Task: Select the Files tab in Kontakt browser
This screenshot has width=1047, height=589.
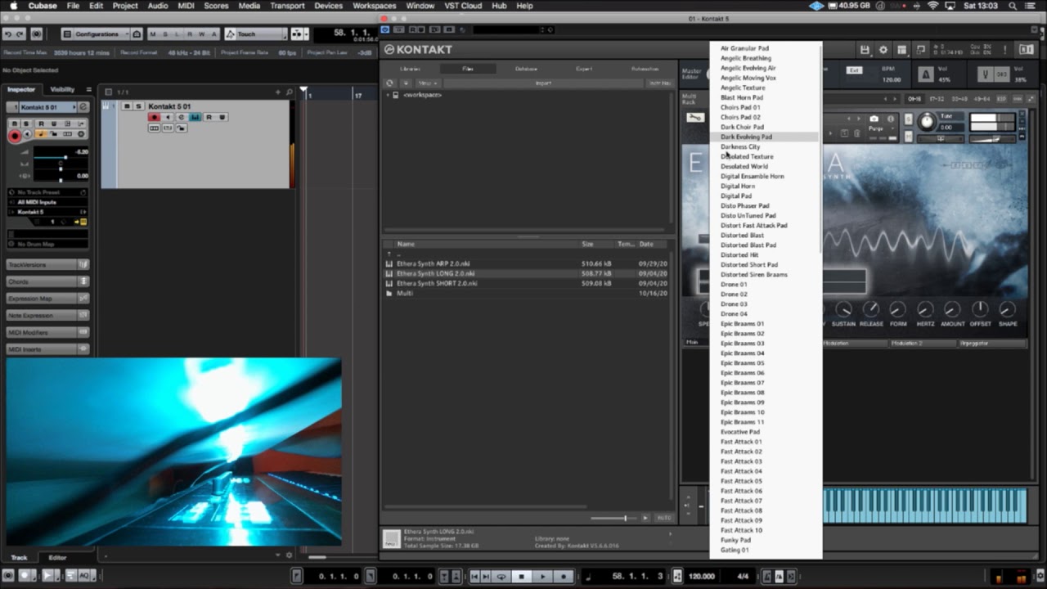Action: (468, 69)
